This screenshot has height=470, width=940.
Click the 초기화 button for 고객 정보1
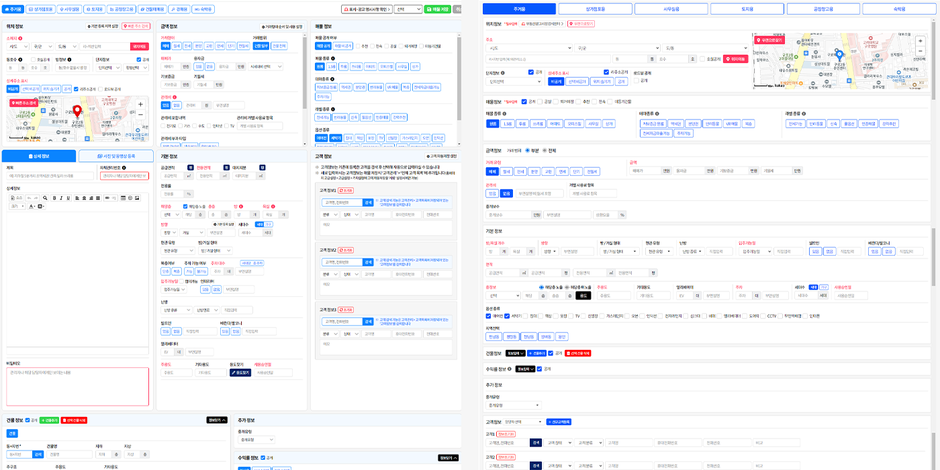(346, 191)
